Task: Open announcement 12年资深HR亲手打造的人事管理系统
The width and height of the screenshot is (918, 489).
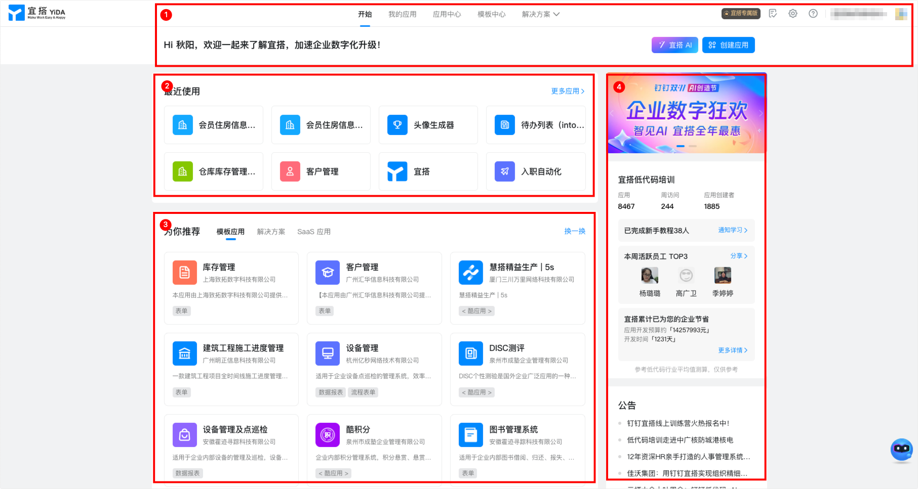Action: 689,457
